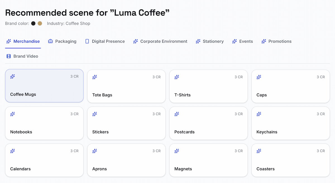Click the 3 CR label on Caps
The width and height of the screenshot is (335, 183).
[321, 77]
